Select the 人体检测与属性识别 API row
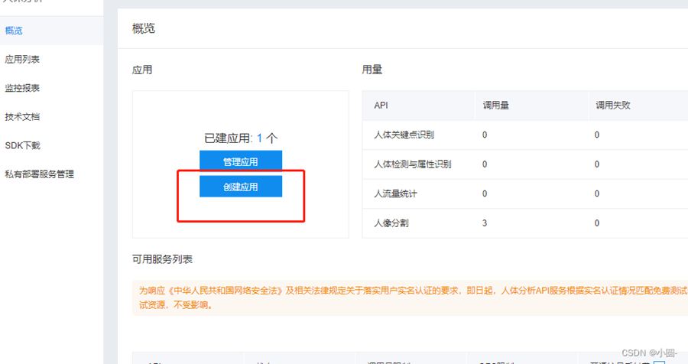 pos(412,164)
